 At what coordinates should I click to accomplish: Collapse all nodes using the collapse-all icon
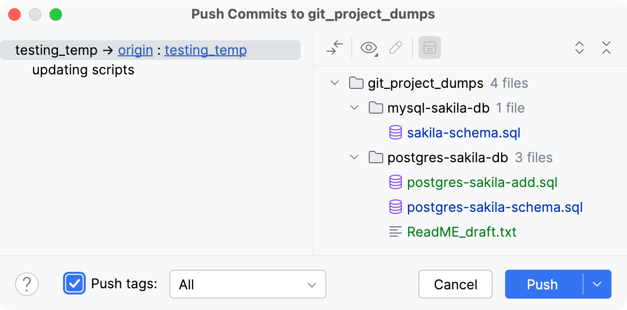pos(606,48)
